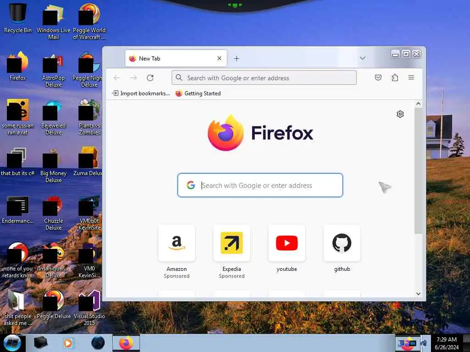Open the Firefox hamburger application menu

point(411,77)
